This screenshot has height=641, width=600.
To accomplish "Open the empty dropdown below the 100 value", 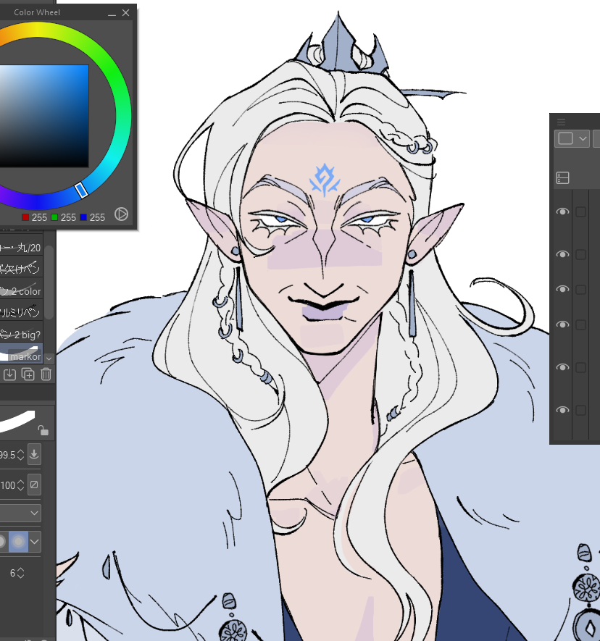I will tap(20, 513).
